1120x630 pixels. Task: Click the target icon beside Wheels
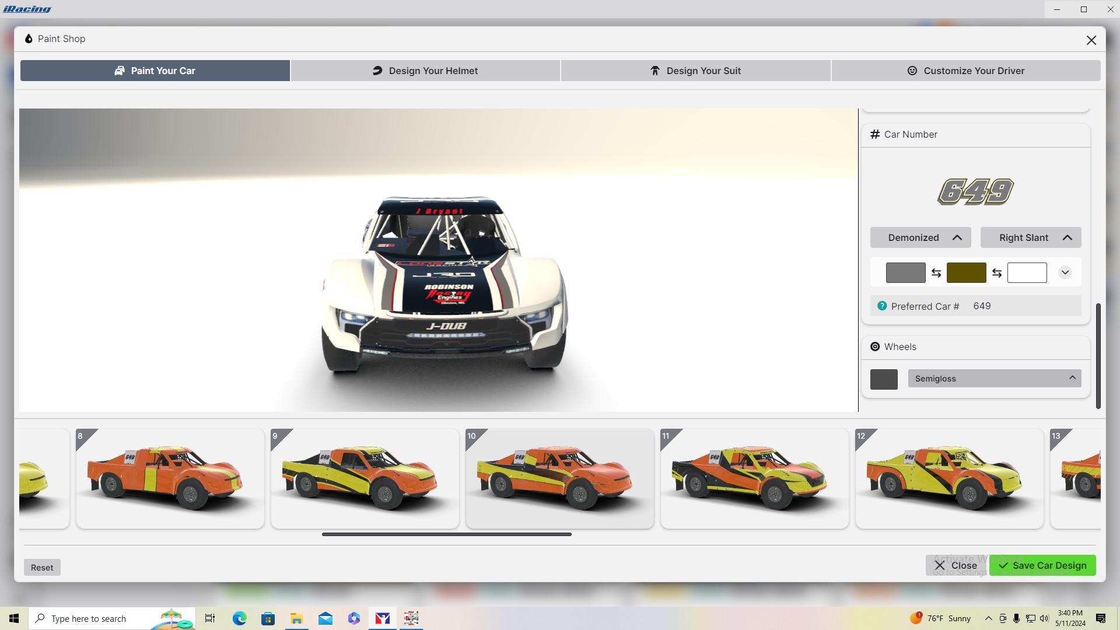tap(875, 346)
